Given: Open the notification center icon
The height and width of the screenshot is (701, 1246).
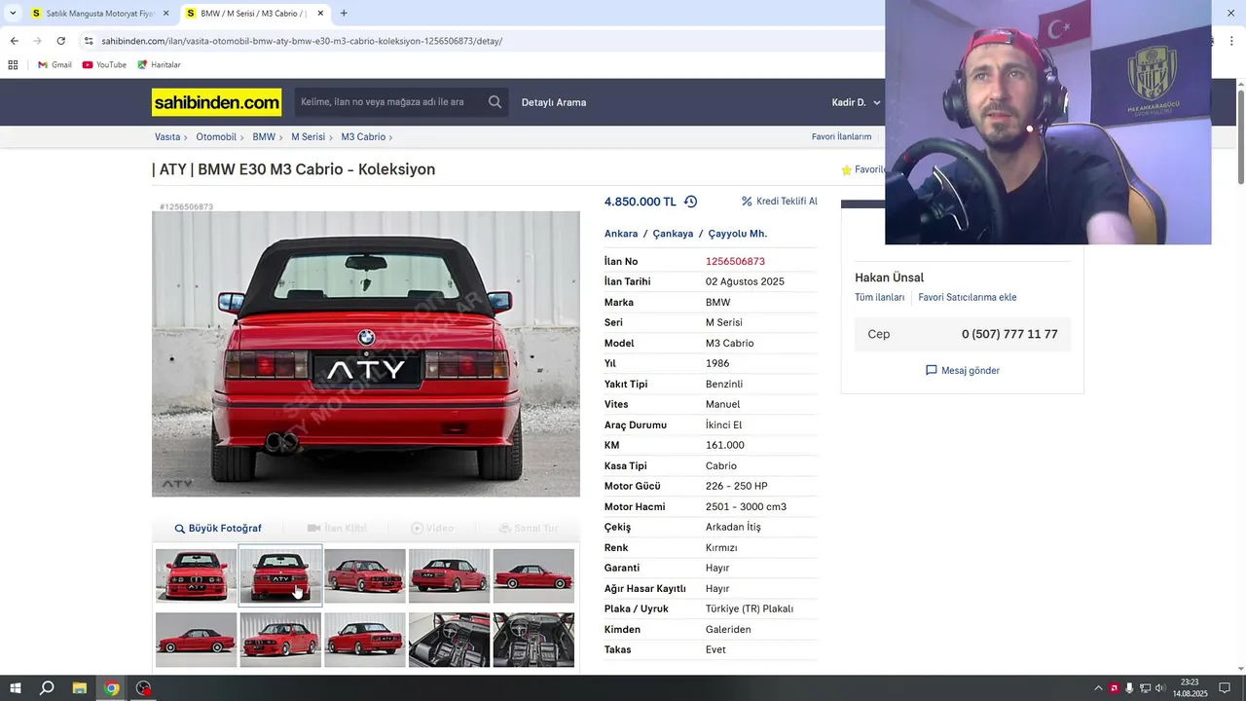Looking at the screenshot, I should pos(1225,688).
